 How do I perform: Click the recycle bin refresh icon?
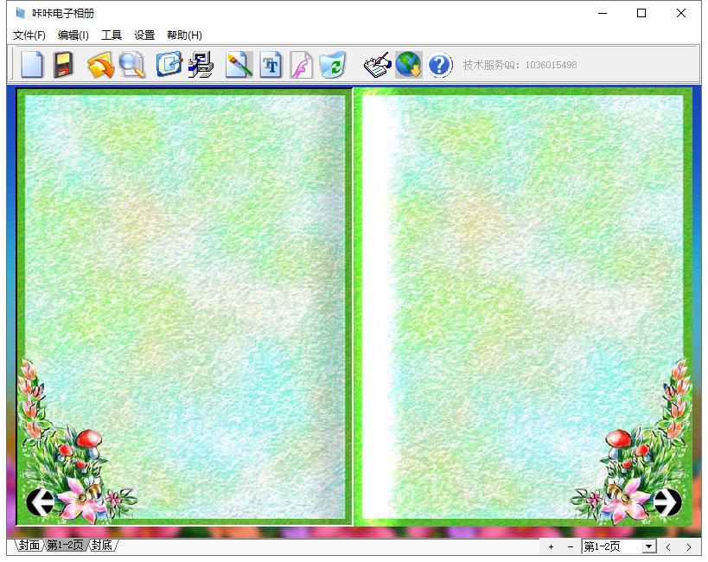(333, 65)
